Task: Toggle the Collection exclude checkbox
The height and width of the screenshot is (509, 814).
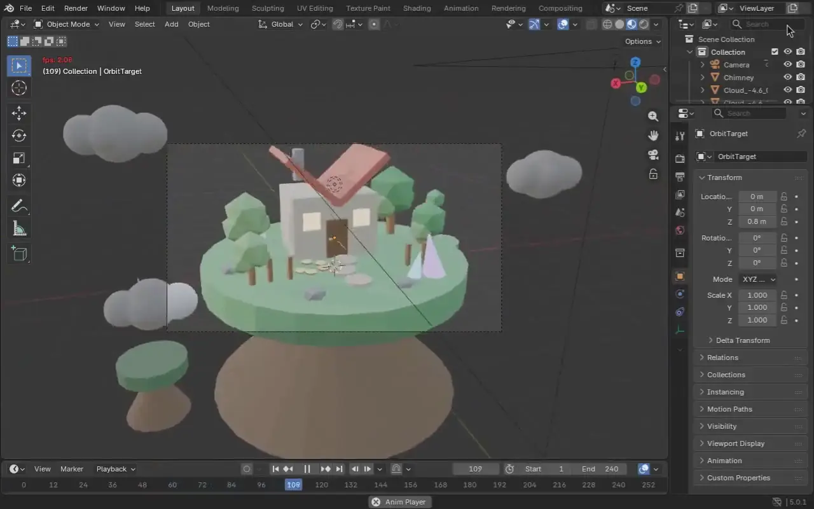Action: pyautogui.click(x=775, y=52)
